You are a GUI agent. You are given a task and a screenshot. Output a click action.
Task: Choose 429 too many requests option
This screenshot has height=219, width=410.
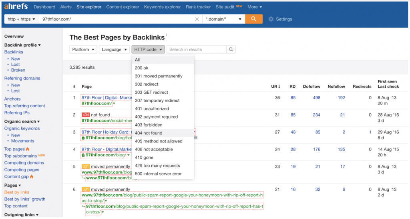tap(163, 166)
